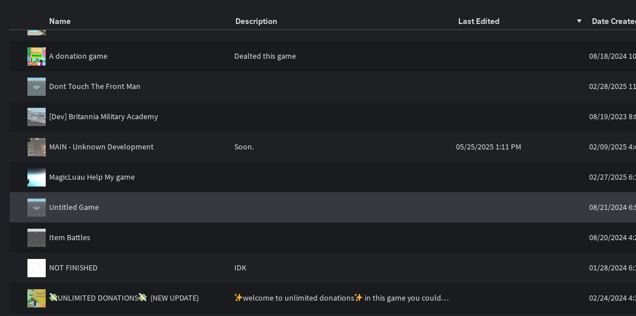636x316 pixels.
Task: Sort list by Name column header
Action: (x=60, y=21)
